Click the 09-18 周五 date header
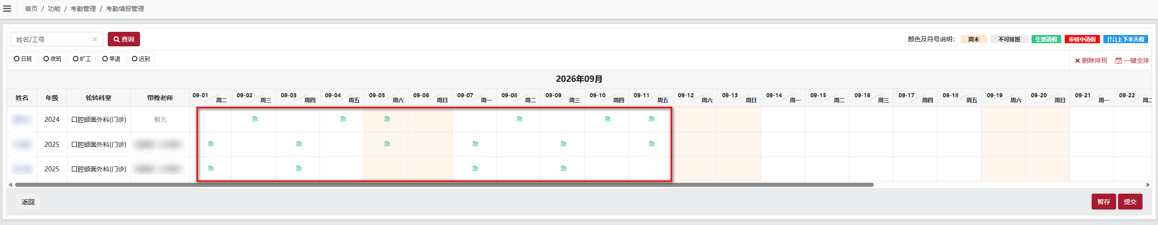Viewport: 1158px width, 225px height. coord(959,98)
